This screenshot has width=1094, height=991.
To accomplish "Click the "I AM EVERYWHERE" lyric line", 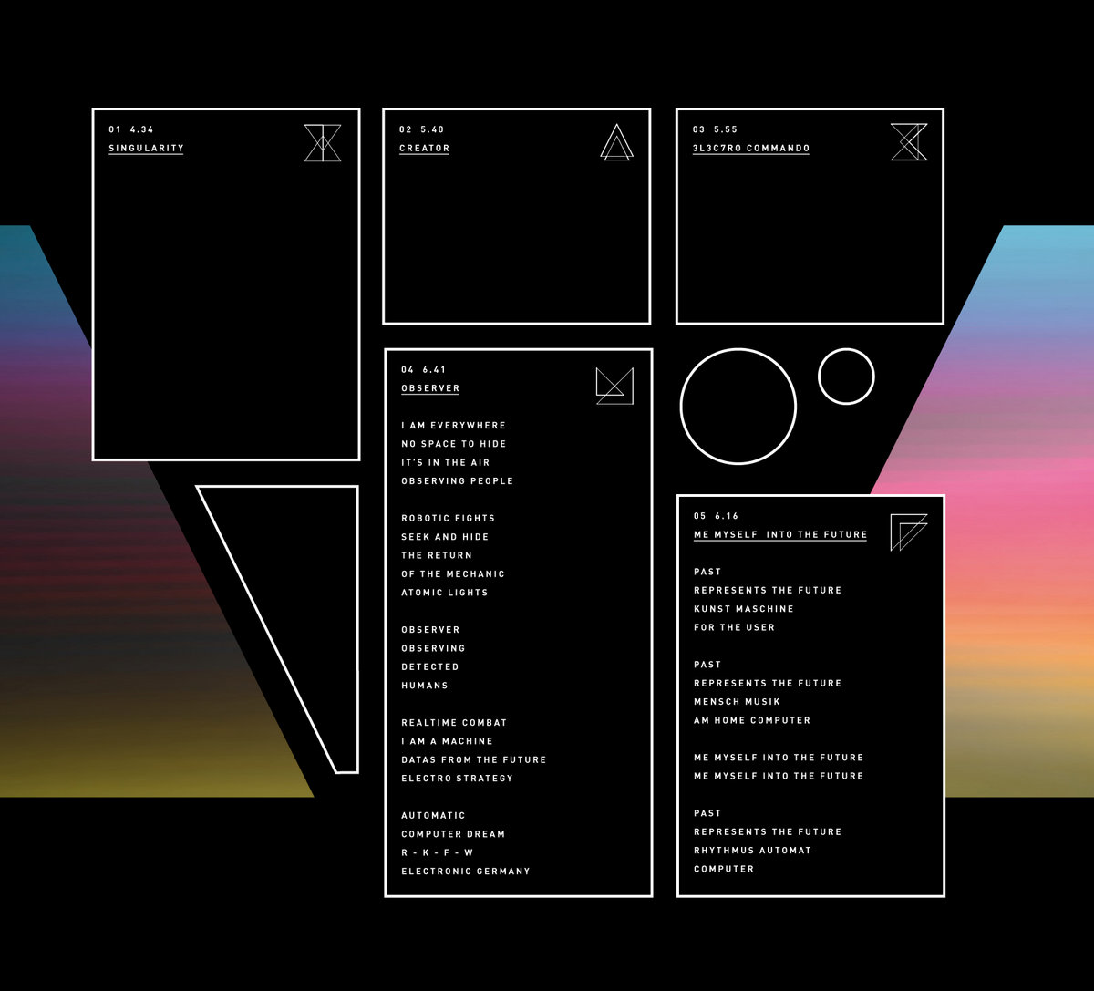I will point(453,426).
